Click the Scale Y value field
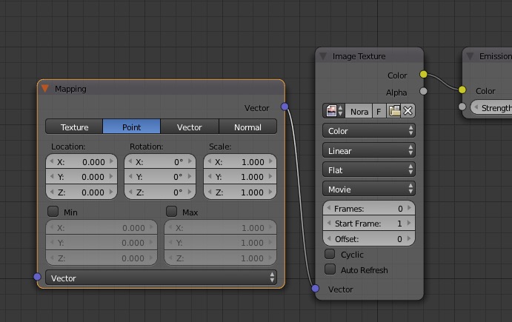This screenshot has width=512, height=322. coord(240,177)
